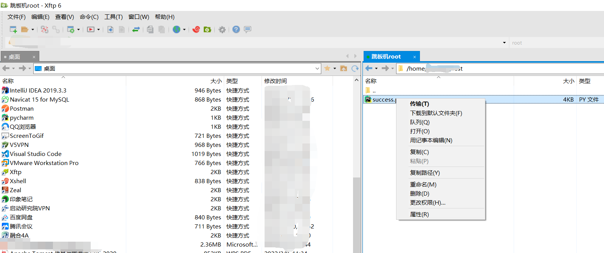Screen dimensions: 604x253
Task: Launch Xshell via red swirl icon
Action: pyautogui.click(x=196, y=29)
